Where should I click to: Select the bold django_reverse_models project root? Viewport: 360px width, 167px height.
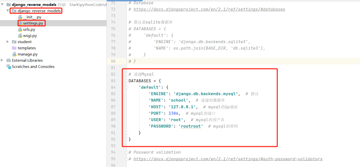(34, 5)
